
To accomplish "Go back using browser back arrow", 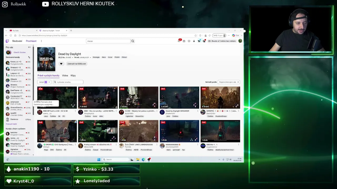I will pos(6,35).
